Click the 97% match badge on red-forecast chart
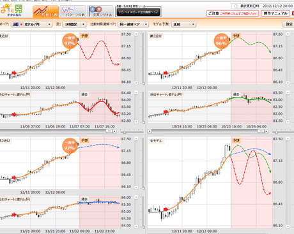 [70, 41]
